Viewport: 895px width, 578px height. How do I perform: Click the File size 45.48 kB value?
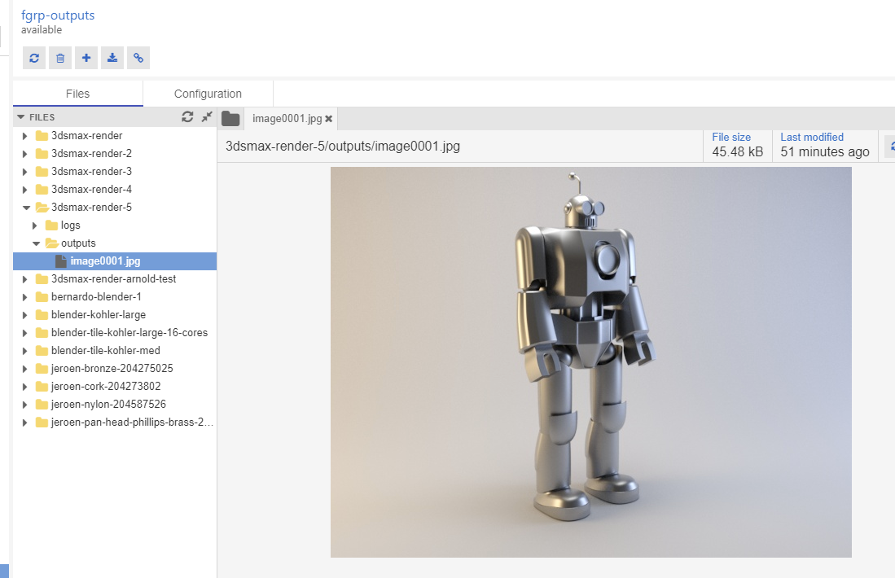coord(738,151)
